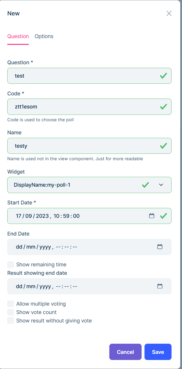Open the End Date calendar picker icon
Viewport: 182px width, 369px height.
160,247
